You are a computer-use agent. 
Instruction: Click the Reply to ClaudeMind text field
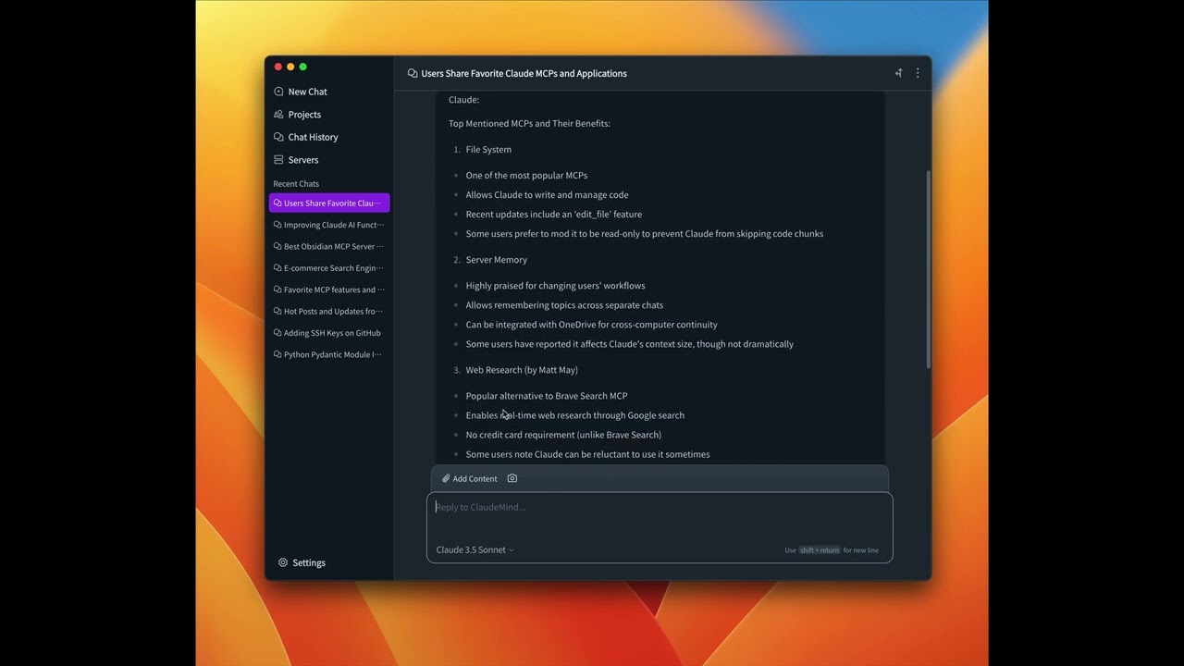pyautogui.click(x=659, y=518)
